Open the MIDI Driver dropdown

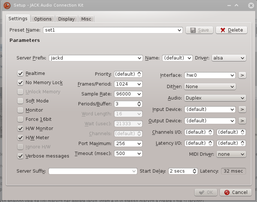pos(231,154)
